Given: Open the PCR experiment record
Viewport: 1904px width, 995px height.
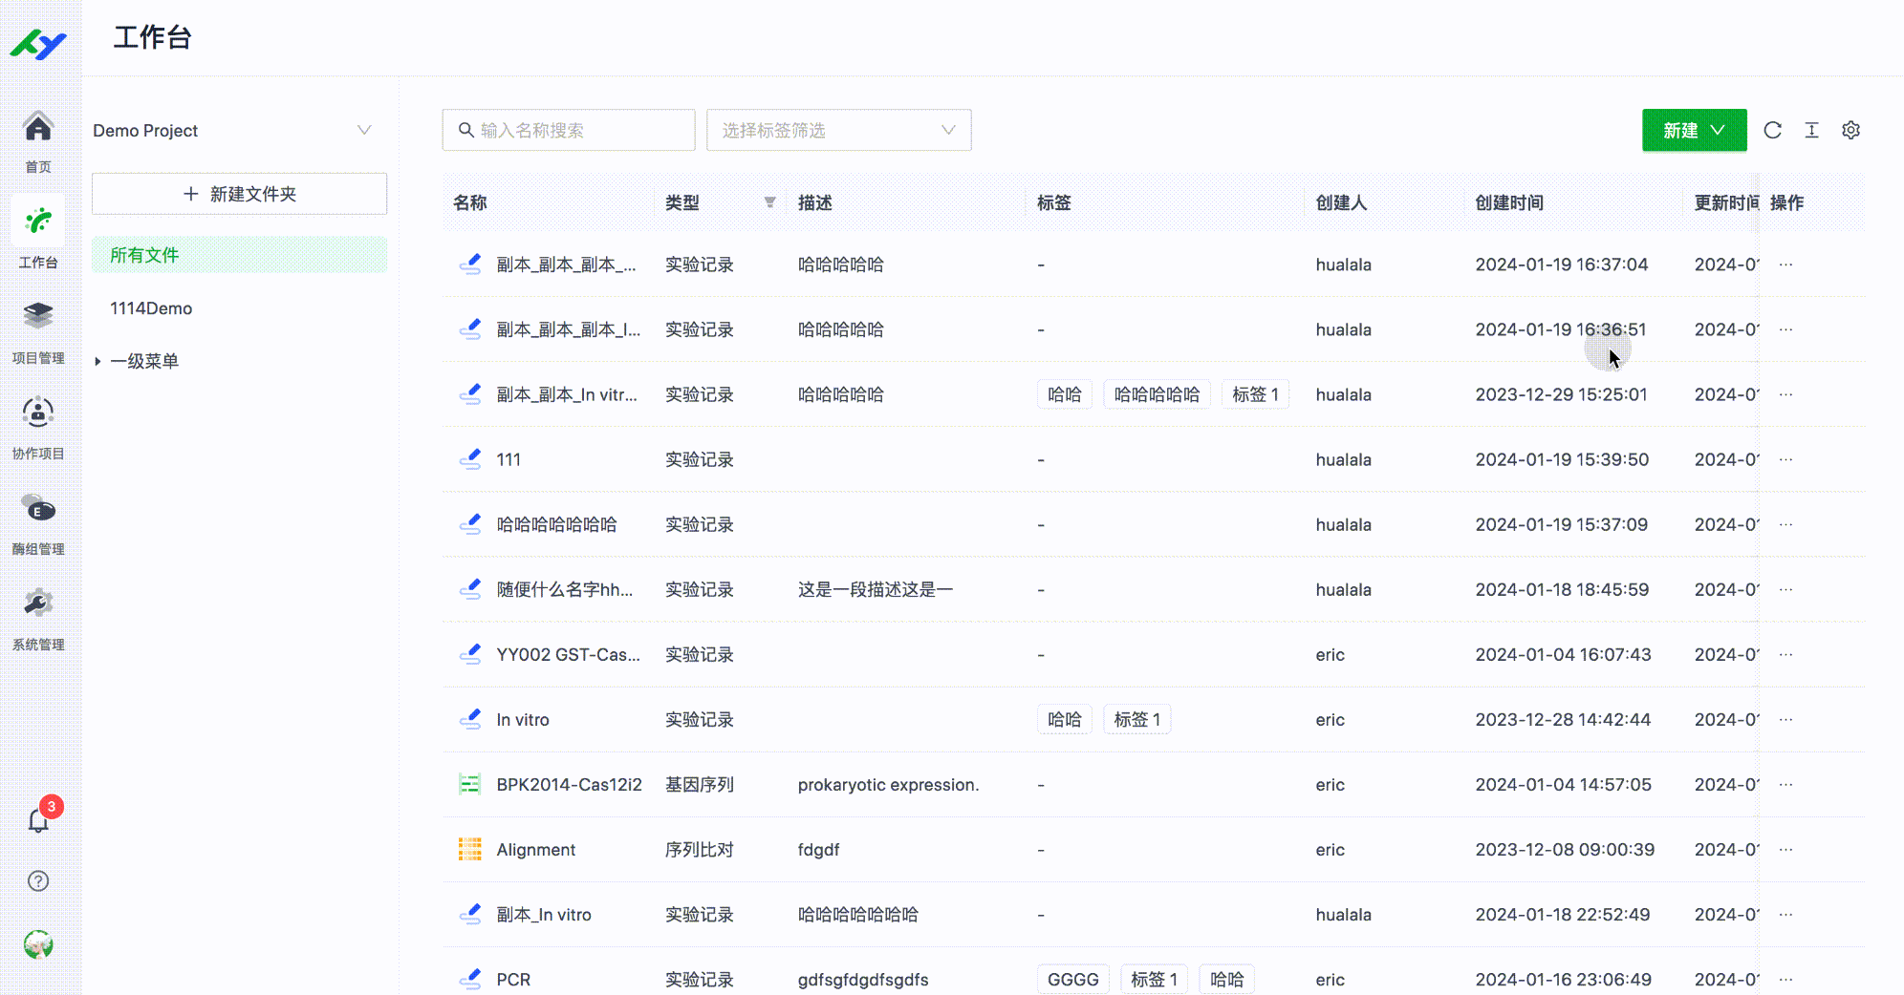Looking at the screenshot, I should (x=513, y=979).
